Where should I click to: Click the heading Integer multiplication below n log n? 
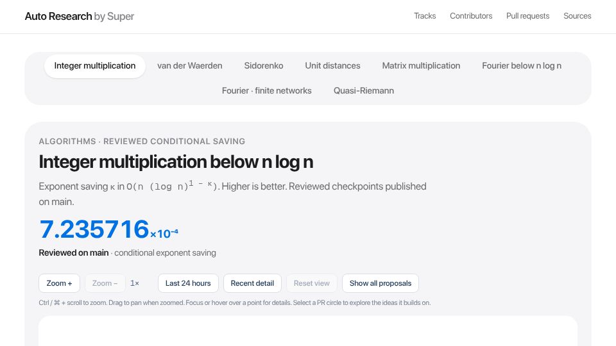click(x=176, y=162)
